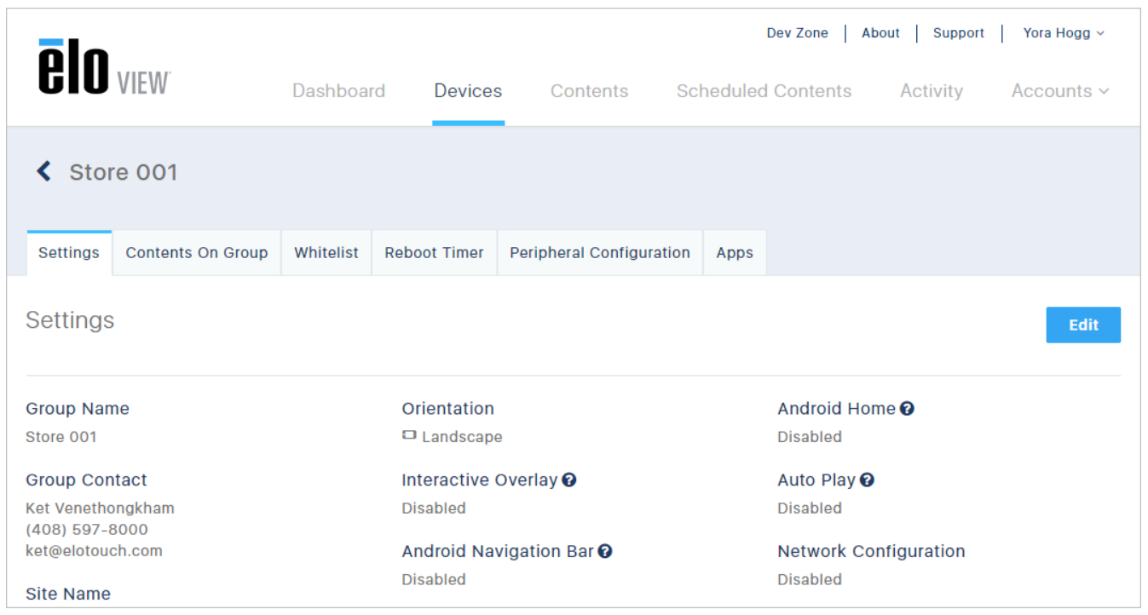Screen dimensions: 1148x615
Task: Go to Scheduled Contents
Action: click(764, 91)
